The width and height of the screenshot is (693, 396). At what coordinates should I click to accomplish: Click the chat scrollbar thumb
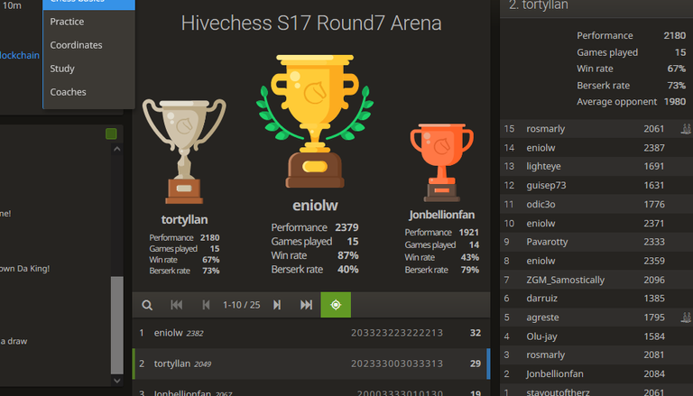click(117, 326)
